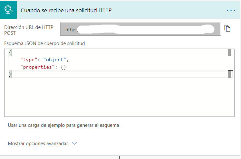Click the HTTP POST URL field
Screen dimensions: 241x159
pos(140,29)
